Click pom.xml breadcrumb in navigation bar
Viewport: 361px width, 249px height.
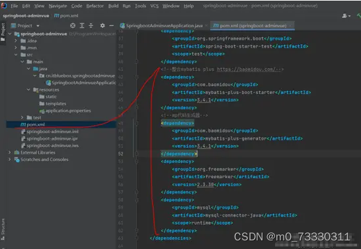pyautogui.click(x=66, y=16)
